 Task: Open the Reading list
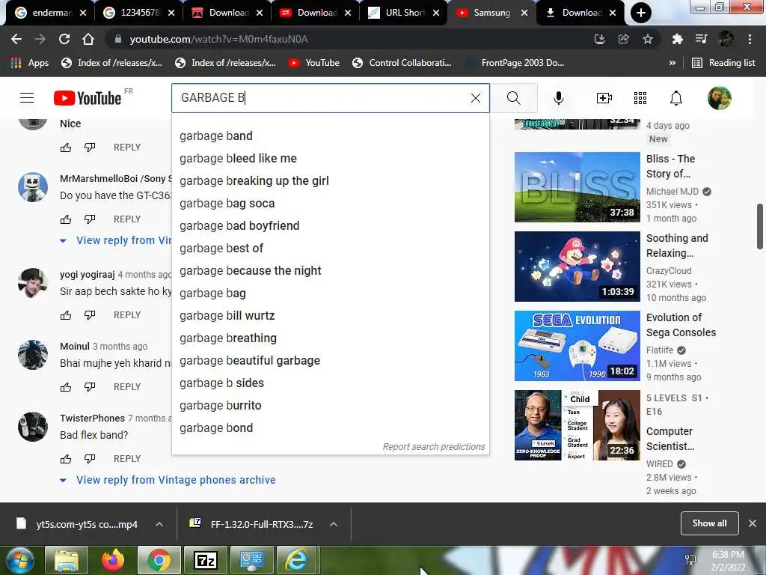click(x=723, y=63)
